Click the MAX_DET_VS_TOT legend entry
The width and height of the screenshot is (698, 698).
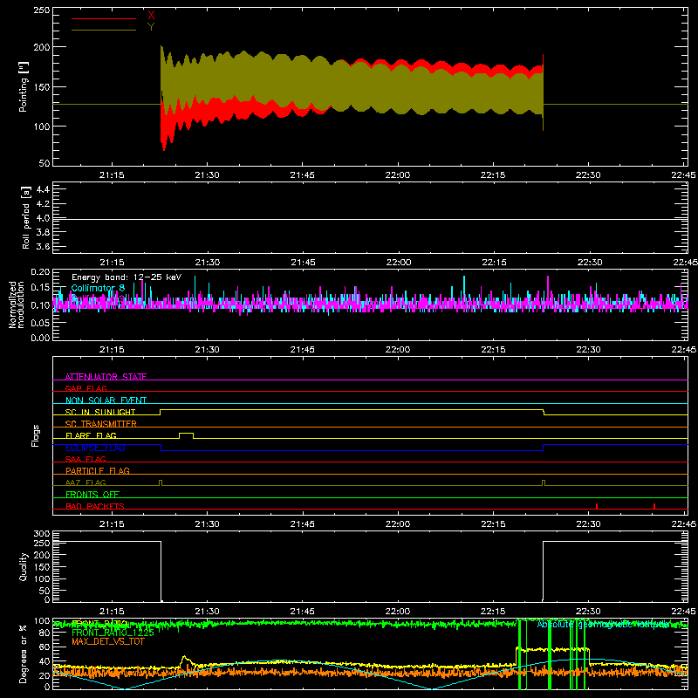point(107,641)
